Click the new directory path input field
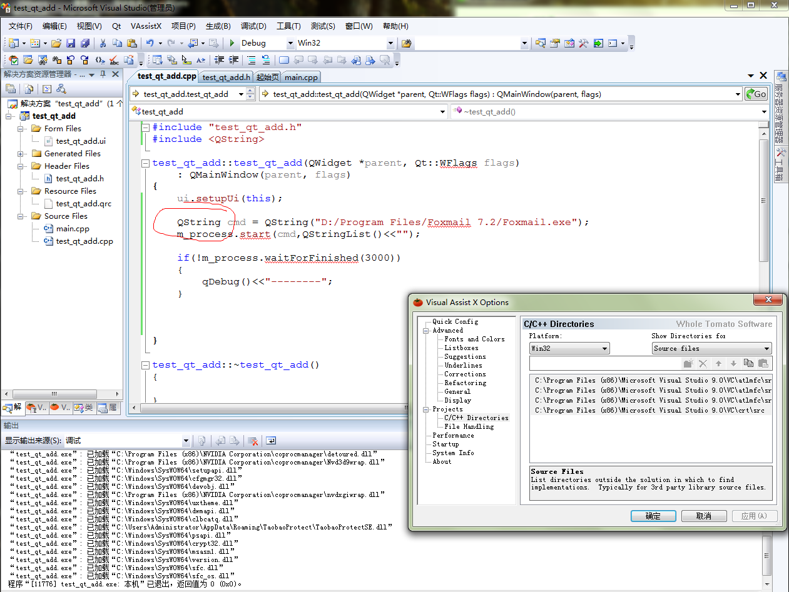 (605, 363)
